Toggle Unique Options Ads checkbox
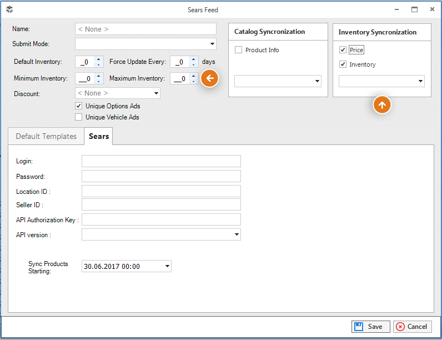Viewport: 442px width, 340px height. tap(79, 106)
